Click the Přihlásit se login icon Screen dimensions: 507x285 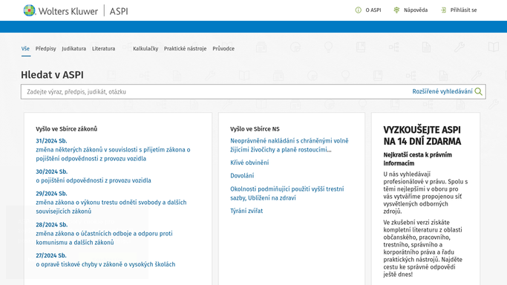point(443,10)
